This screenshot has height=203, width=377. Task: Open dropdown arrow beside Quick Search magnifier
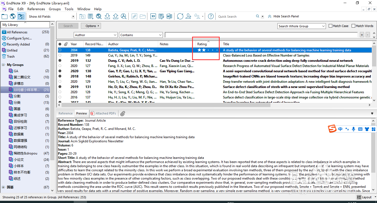[262, 17]
